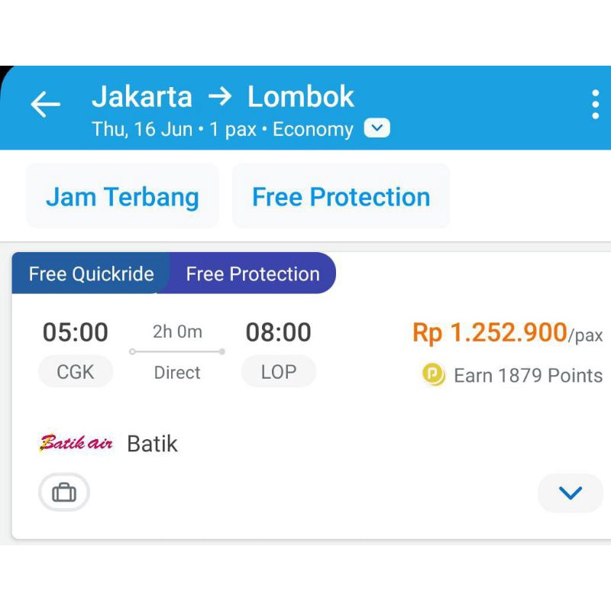Viewport: 611px width, 611px height.
Task: Open the trip details dropdown beside Economy
Action: tap(377, 128)
